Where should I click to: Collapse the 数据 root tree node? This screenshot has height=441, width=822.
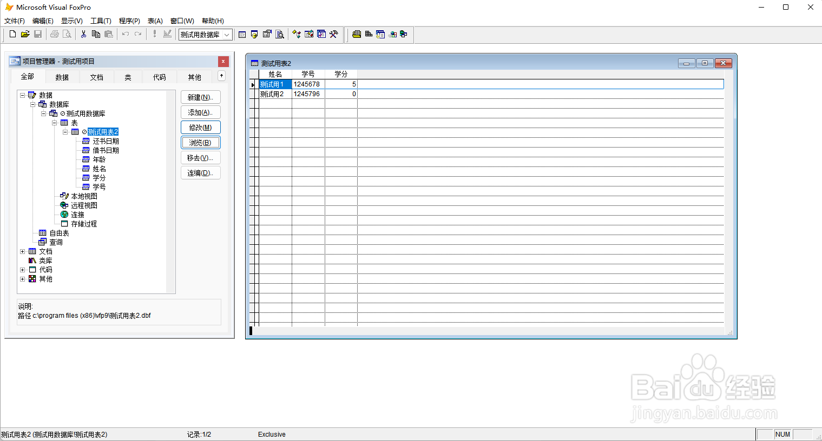coord(22,95)
